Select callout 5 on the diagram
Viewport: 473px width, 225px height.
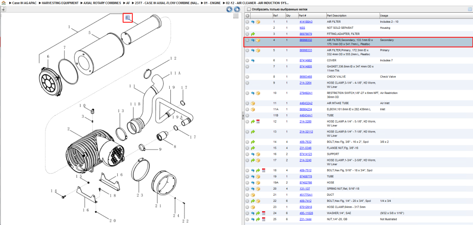89,32
